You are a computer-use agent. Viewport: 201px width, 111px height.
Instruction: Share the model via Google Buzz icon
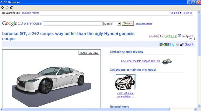[161, 44]
